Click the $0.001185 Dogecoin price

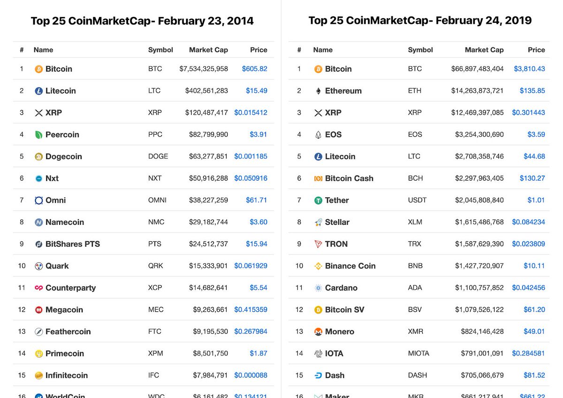pyautogui.click(x=251, y=156)
